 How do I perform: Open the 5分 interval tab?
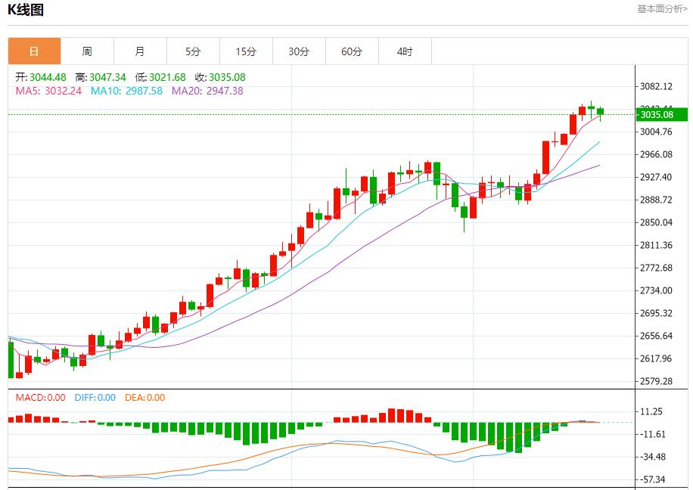(x=193, y=51)
